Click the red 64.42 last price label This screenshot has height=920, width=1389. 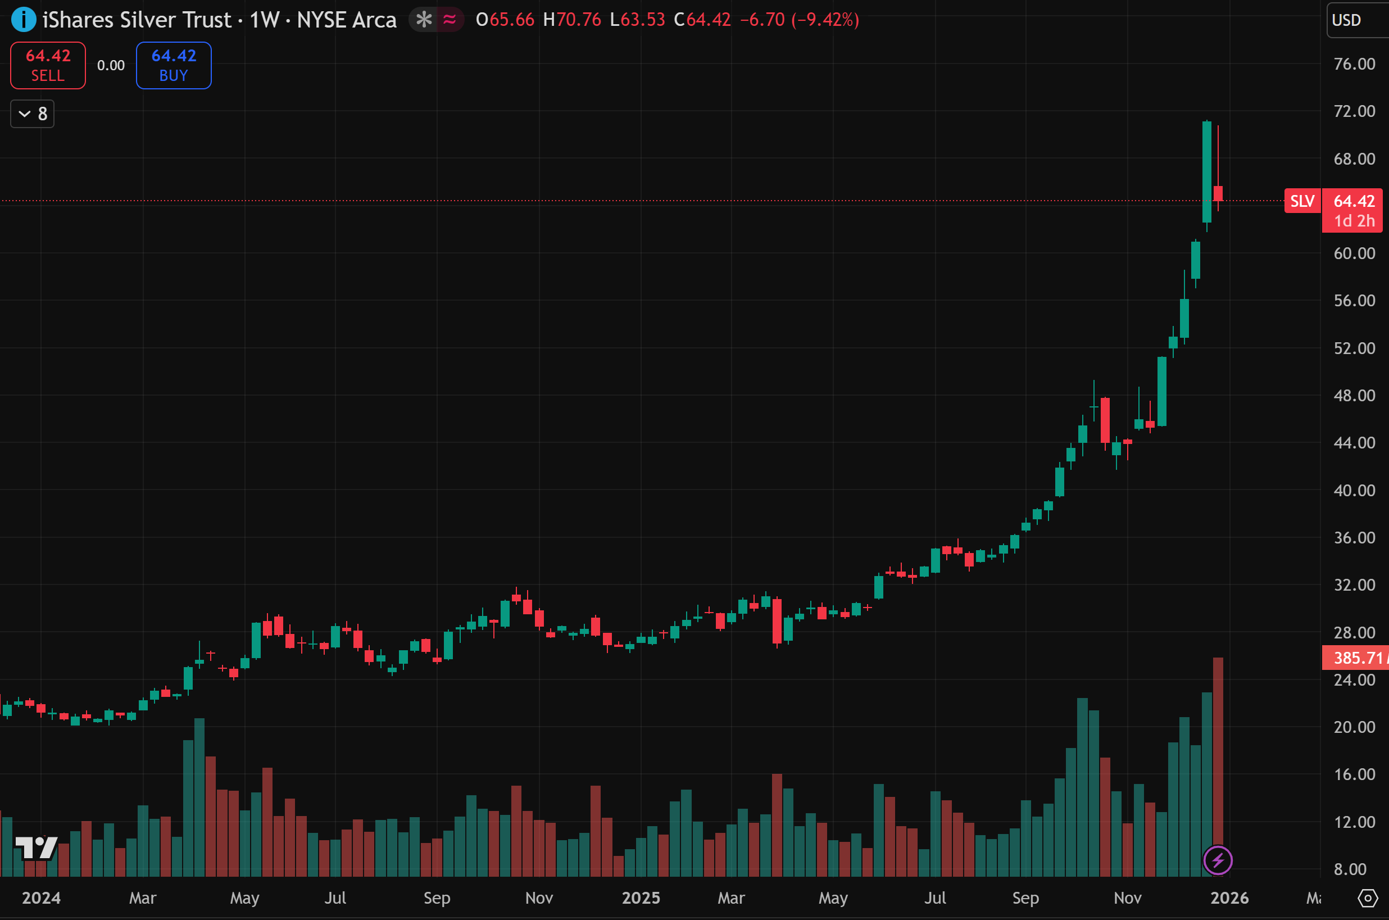[x=1354, y=201]
